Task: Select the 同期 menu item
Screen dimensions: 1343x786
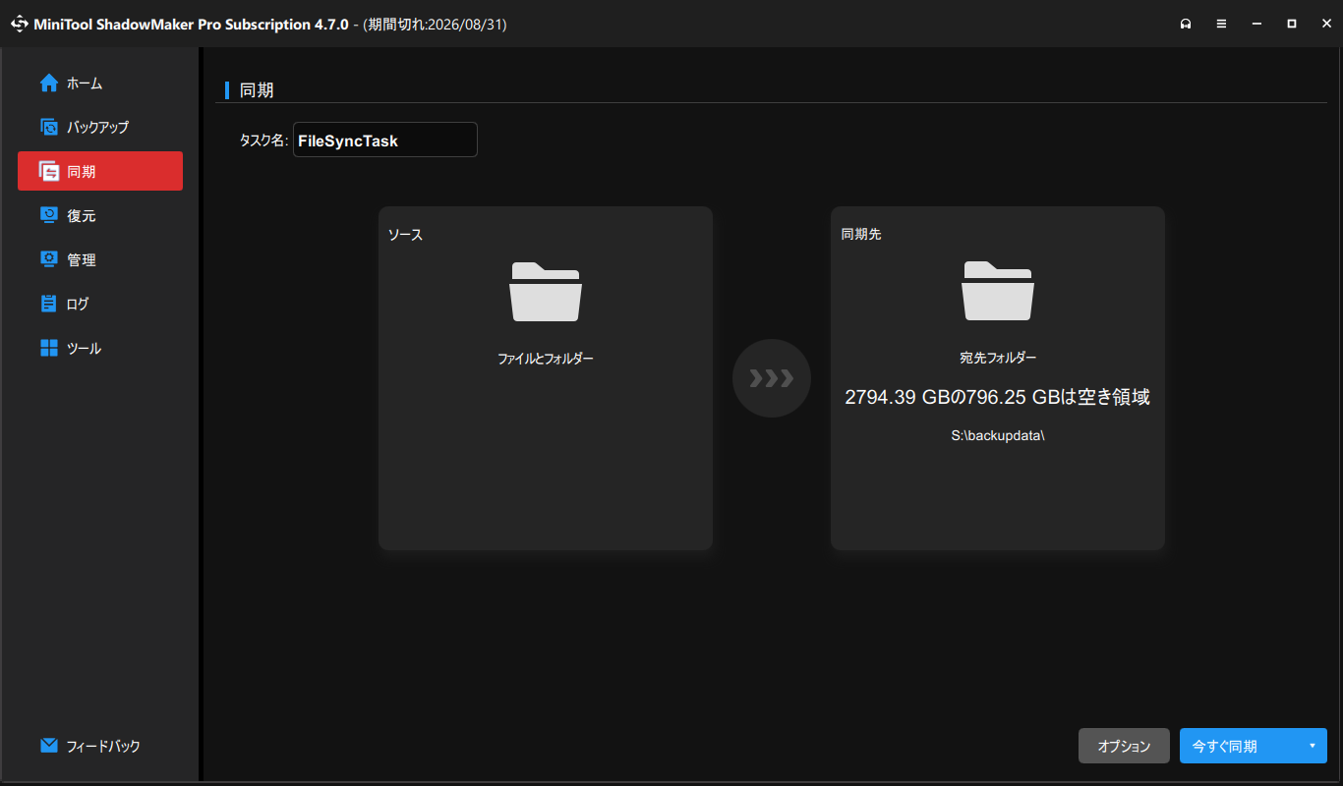Action: coord(100,171)
